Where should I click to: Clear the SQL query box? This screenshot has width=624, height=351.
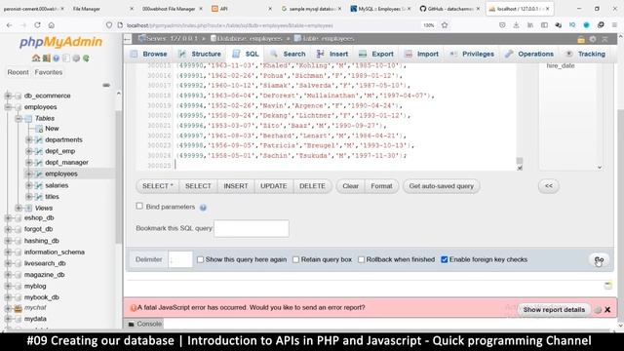(x=351, y=186)
